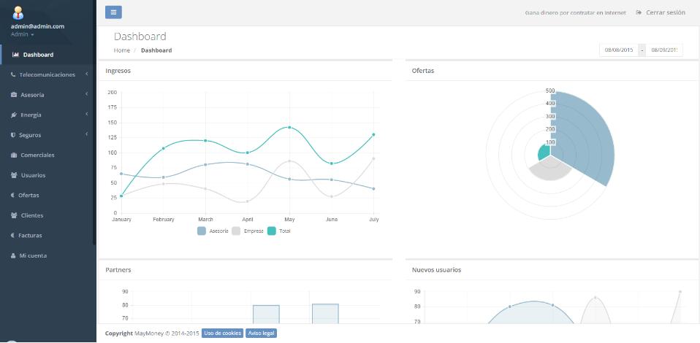Click the Partners panel title
The width and height of the screenshot is (700, 343).
point(118,270)
